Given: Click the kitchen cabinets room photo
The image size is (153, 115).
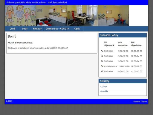Looking at the screenshot, I should point(51,16).
